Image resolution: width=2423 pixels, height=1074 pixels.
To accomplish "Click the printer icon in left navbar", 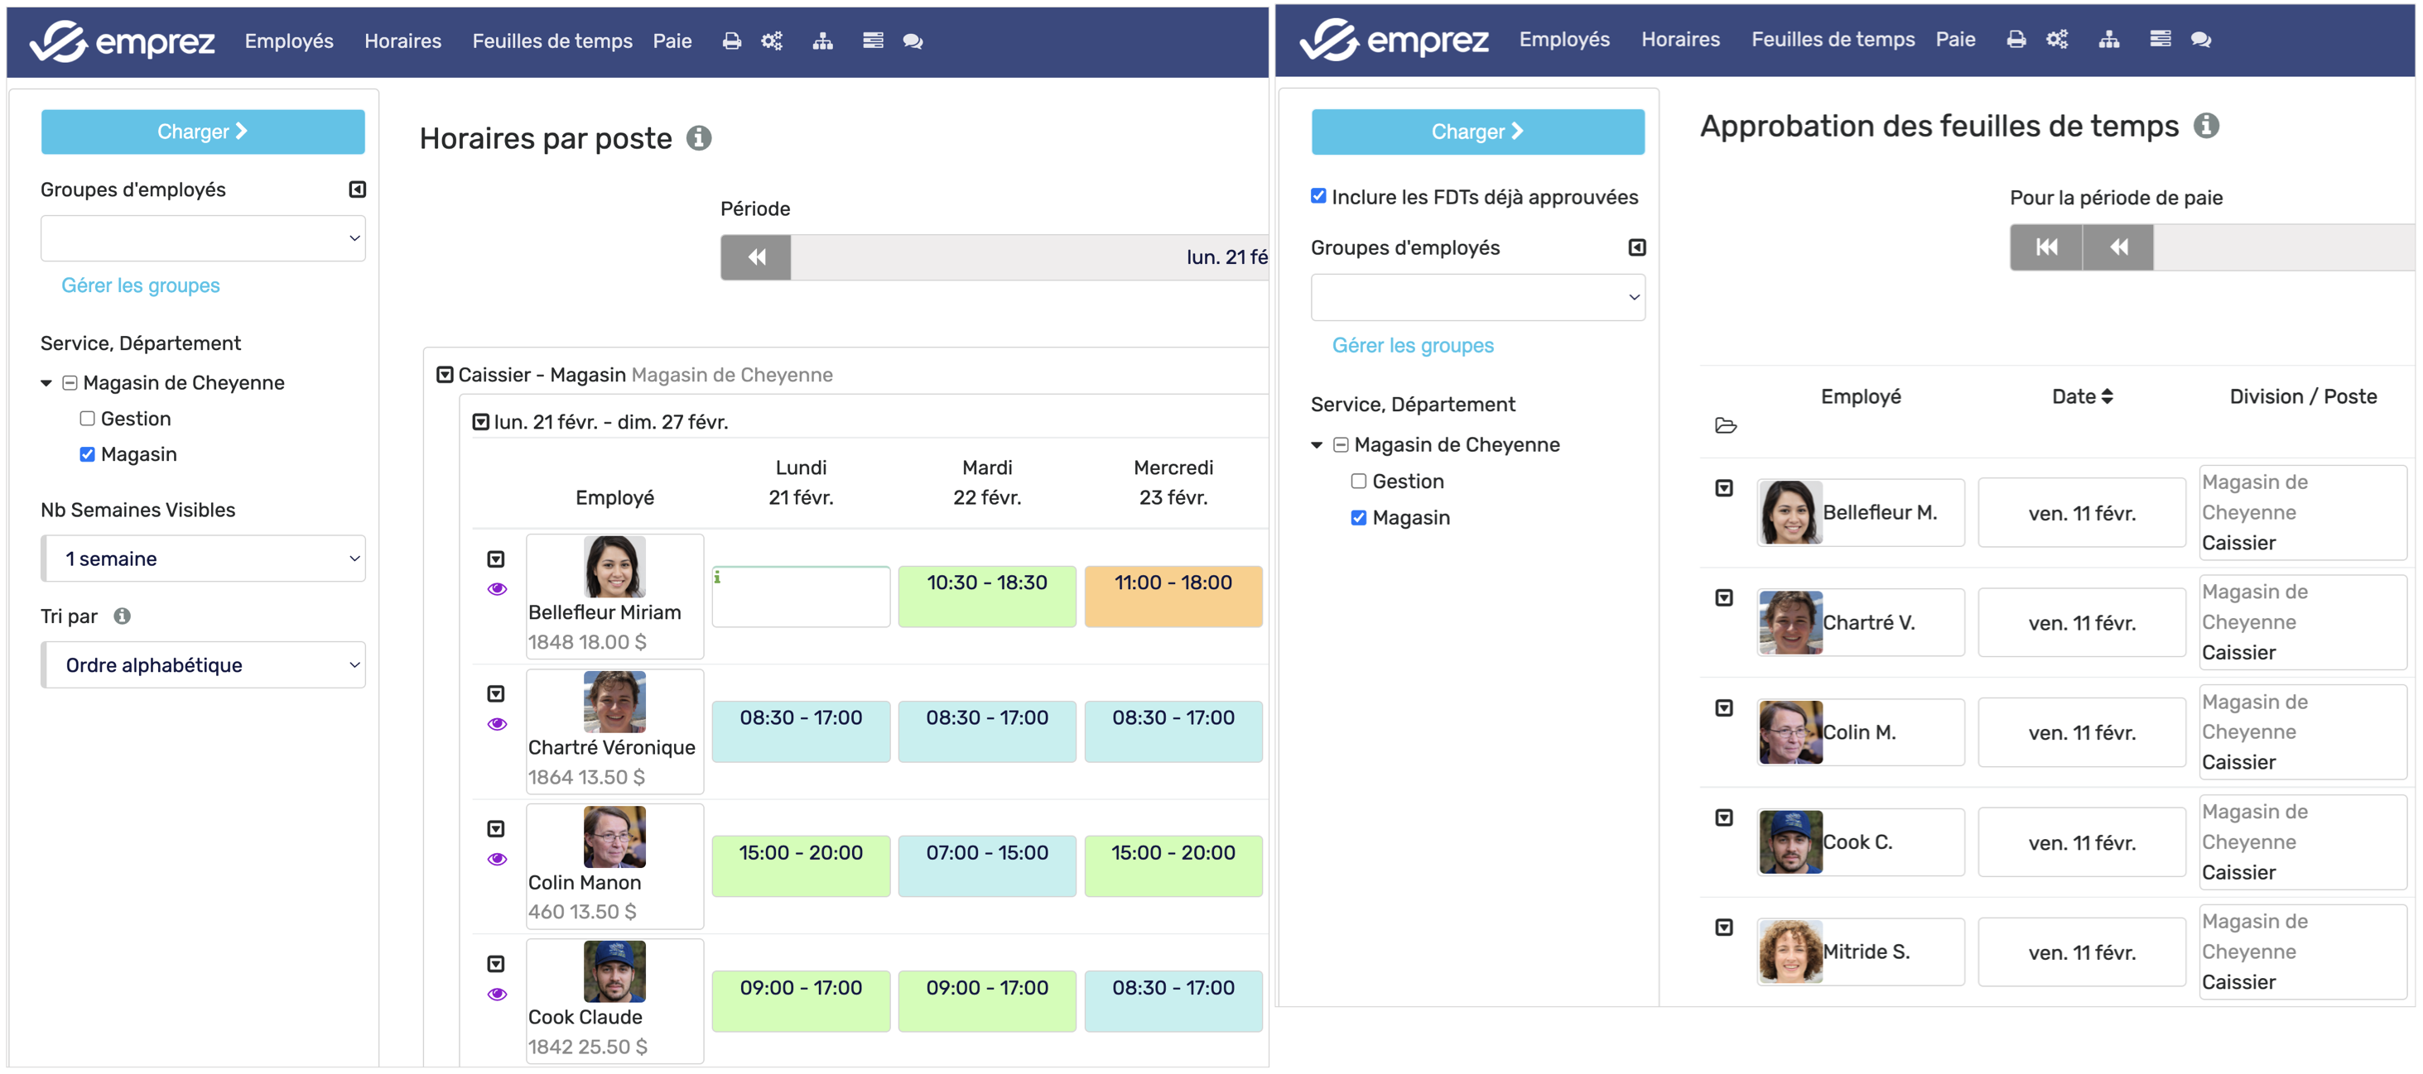I will (731, 41).
